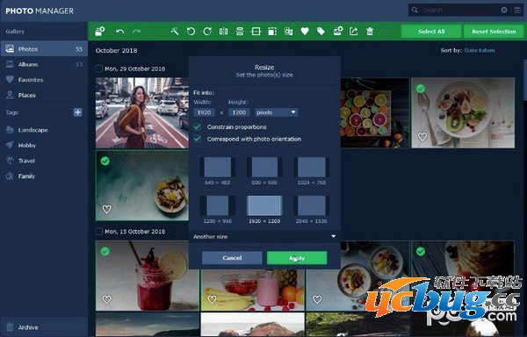
Task: Click the heart favorite icon in toolbar
Action: [x=305, y=32]
